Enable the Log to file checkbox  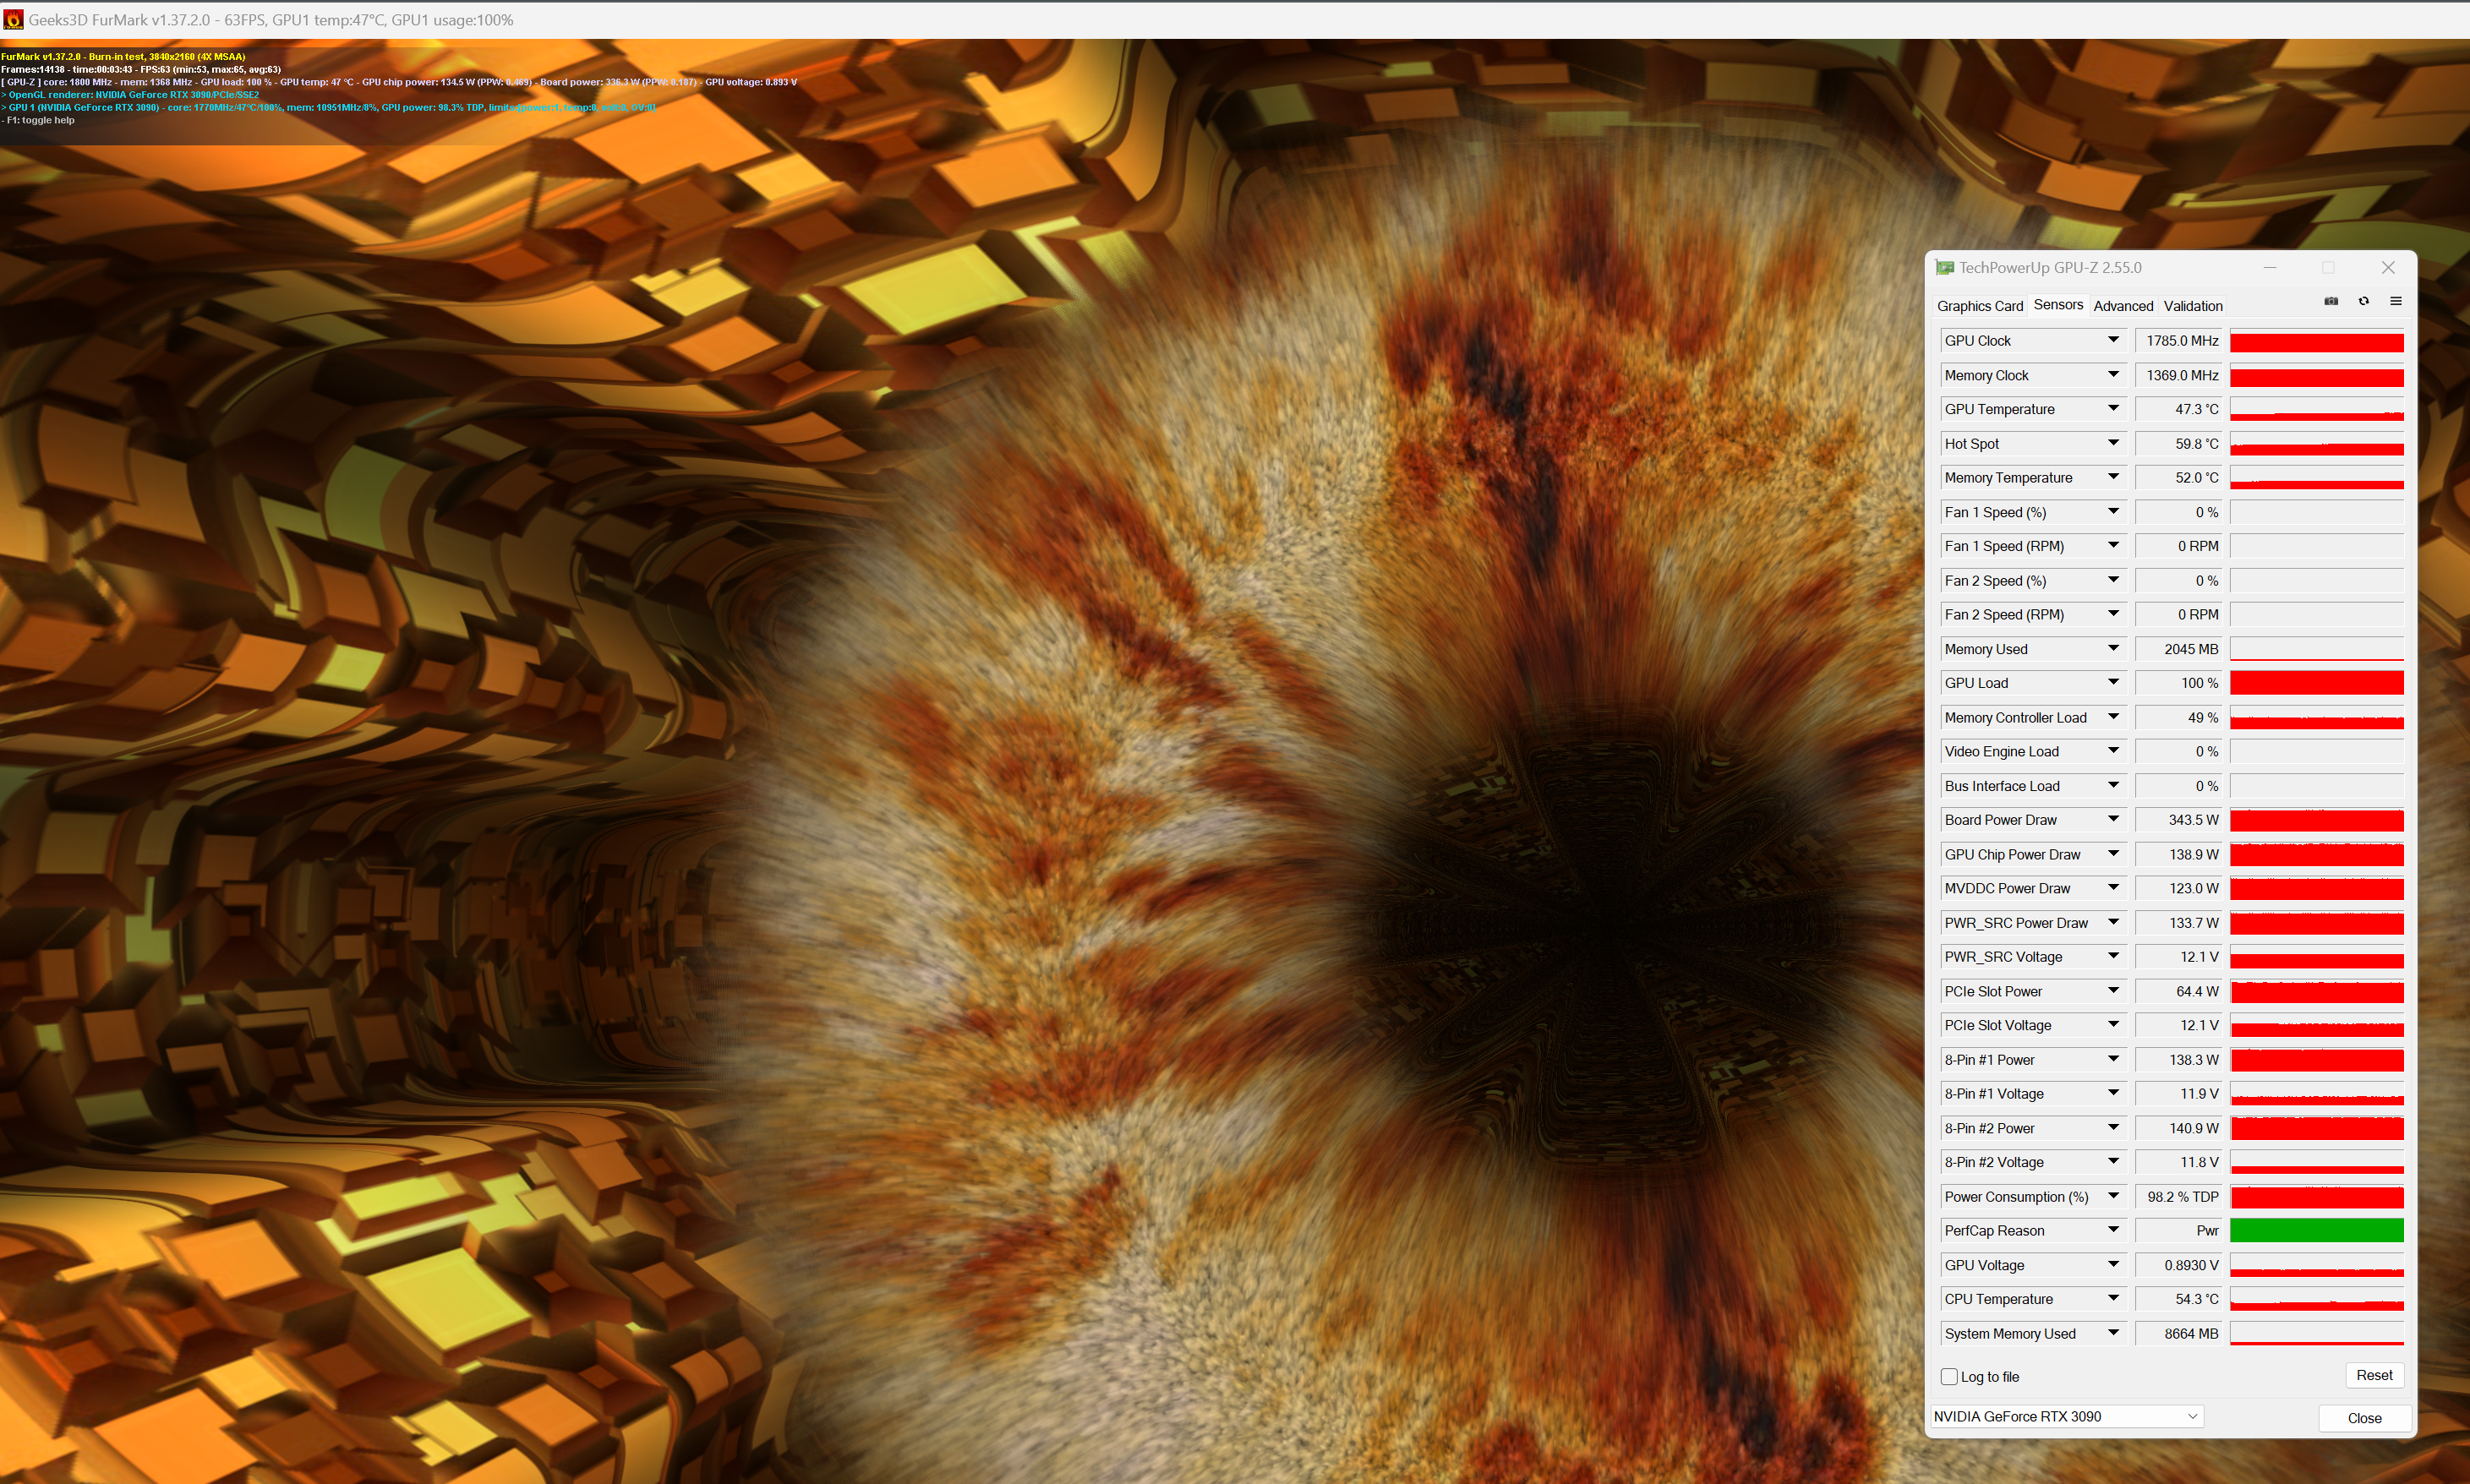click(1949, 1377)
